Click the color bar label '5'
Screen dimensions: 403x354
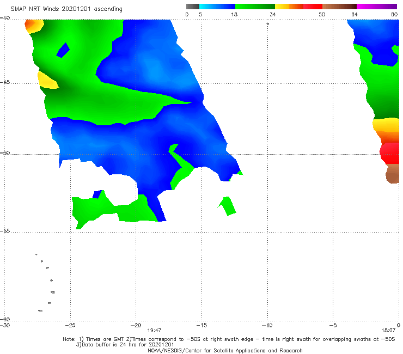pos(200,15)
